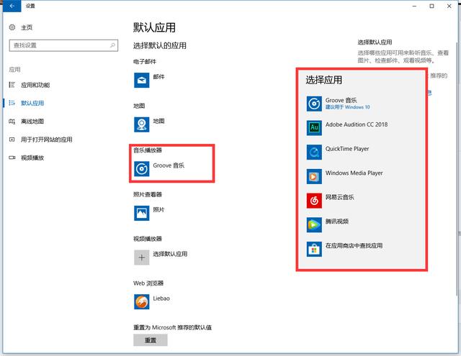The height and width of the screenshot is (356, 461).
Task: Choose QuickTime Player icon in list
Action: click(314, 151)
